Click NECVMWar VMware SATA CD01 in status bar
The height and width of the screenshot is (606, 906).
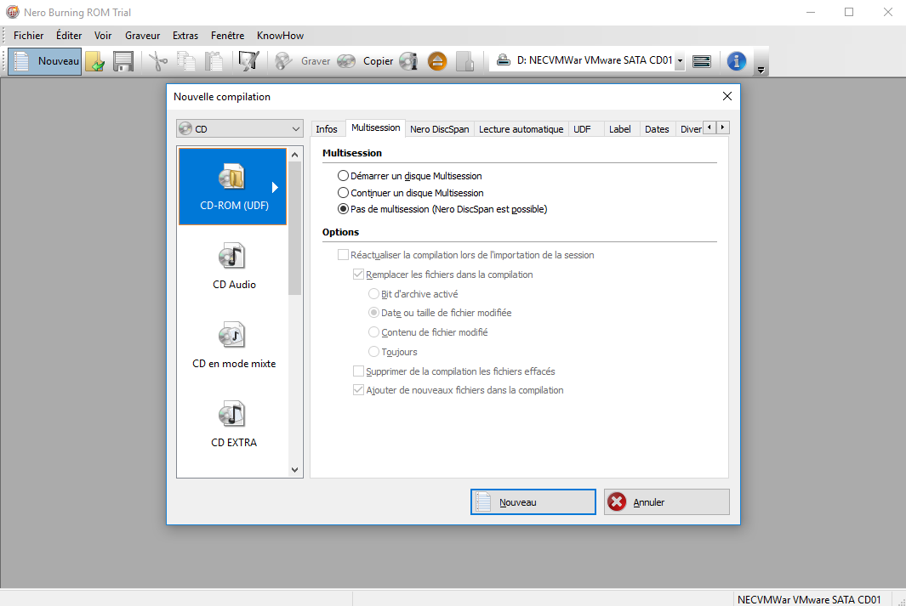pyautogui.click(x=809, y=600)
